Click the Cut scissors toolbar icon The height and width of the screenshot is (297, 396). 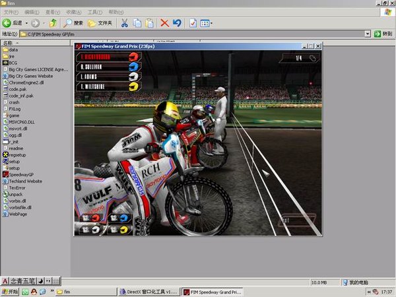(124, 23)
